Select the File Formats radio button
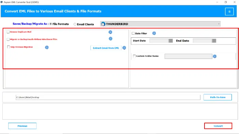Screen dimensions: 239x134 click(x=51, y=24)
